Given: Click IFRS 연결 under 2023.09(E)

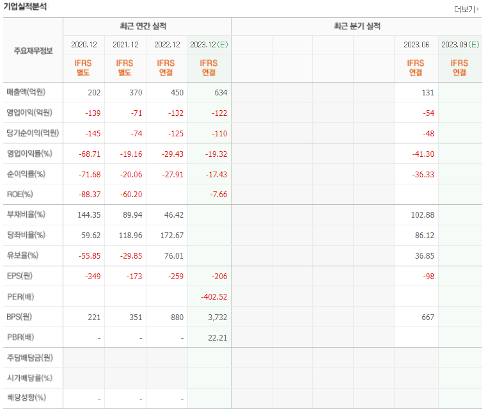Looking at the screenshot, I should coord(459,68).
